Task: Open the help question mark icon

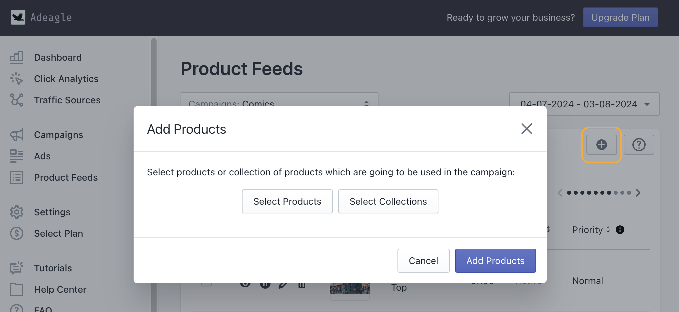Action: tap(639, 144)
